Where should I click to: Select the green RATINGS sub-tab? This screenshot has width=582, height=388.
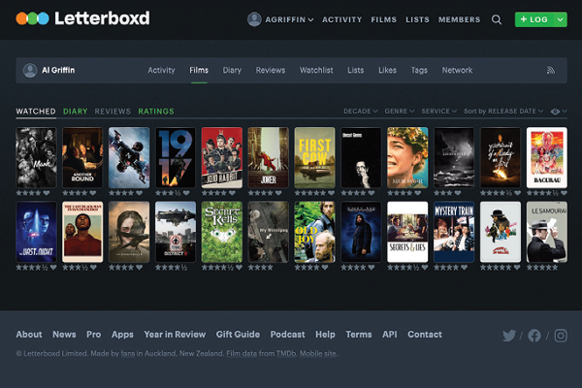click(156, 112)
